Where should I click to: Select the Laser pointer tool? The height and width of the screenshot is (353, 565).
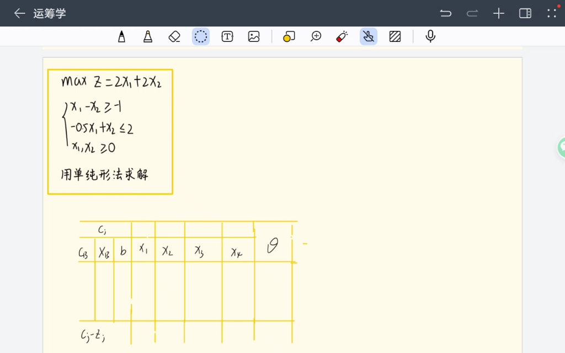[x=342, y=36]
